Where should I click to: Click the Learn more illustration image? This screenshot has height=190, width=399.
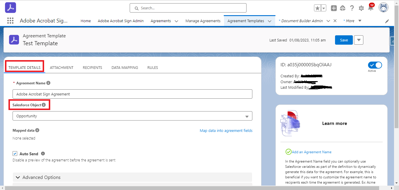coord(291,123)
